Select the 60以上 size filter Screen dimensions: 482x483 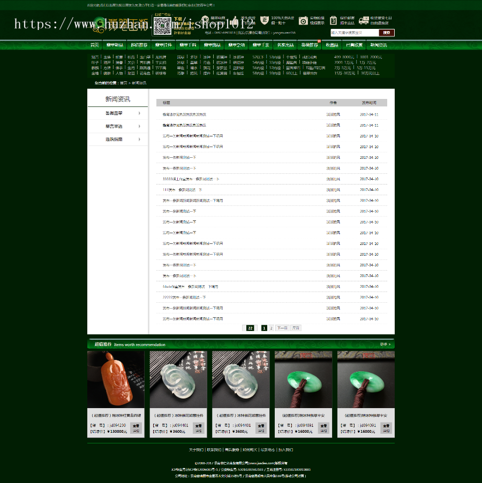pyautogui.click(x=291, y=73)
